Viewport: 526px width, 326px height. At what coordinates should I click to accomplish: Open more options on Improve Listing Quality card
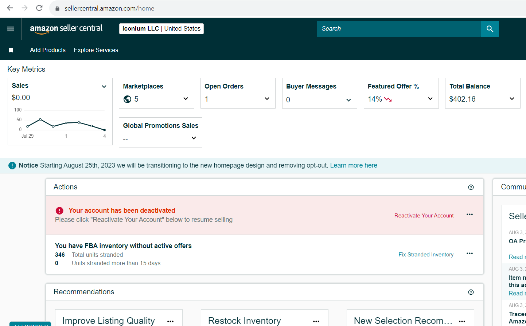point(170,321)
